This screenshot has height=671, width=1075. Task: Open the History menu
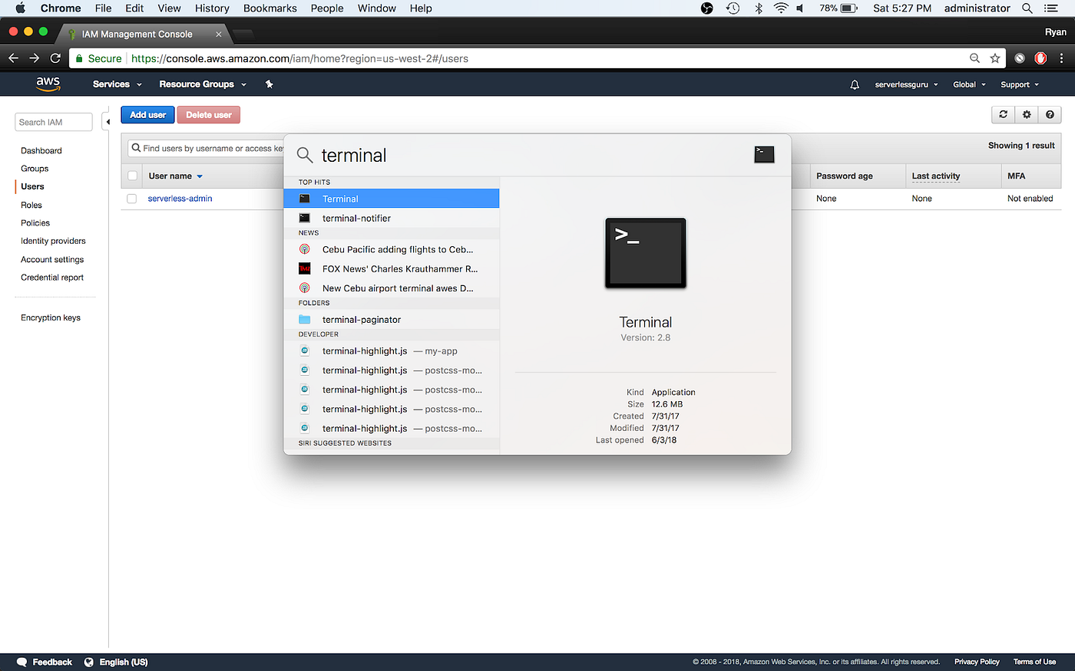pyautogui.click(x=212, y=8)
